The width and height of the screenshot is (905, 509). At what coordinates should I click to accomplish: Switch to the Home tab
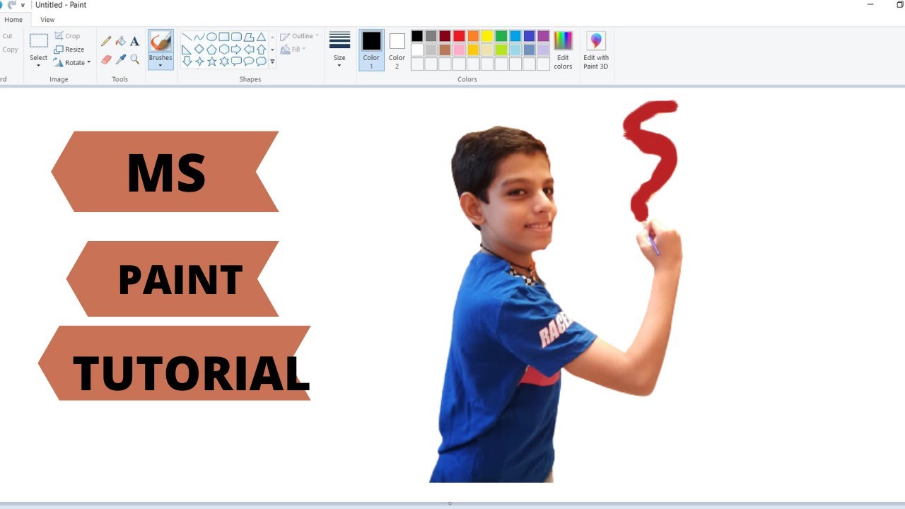click(x=13, y=20)
